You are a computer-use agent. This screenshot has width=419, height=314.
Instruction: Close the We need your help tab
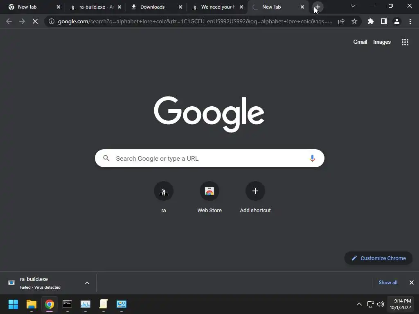tap(241, 7)
